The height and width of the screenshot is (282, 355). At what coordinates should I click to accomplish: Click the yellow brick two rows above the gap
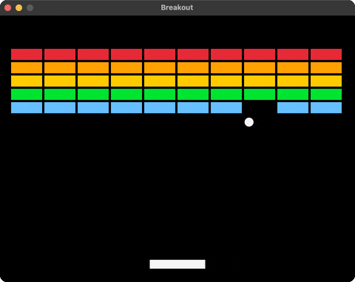(x=260, y=81)
